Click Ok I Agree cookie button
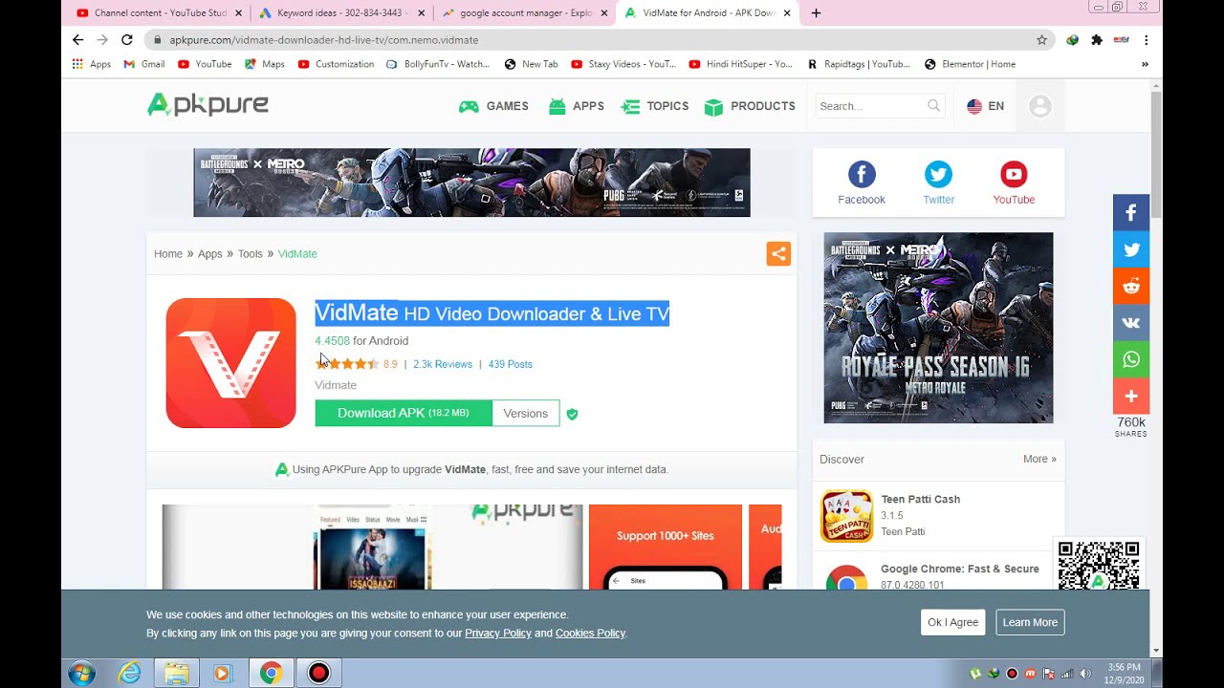The image size is (1224, 688). pyautogui.click(x=953, y=622)
